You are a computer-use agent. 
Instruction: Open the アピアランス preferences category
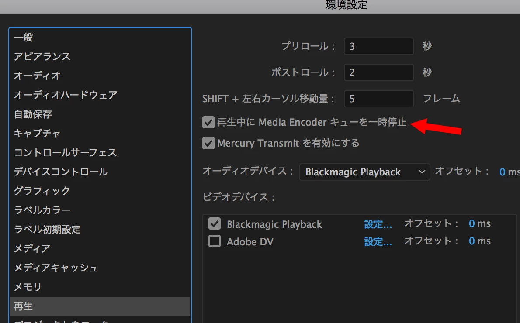(100, 57)
